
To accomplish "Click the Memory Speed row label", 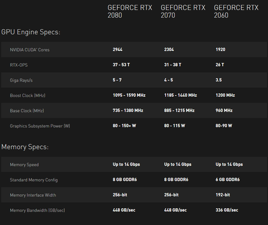I will pos(24,165).
